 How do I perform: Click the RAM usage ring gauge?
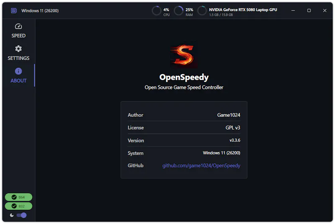pos(179,11)
